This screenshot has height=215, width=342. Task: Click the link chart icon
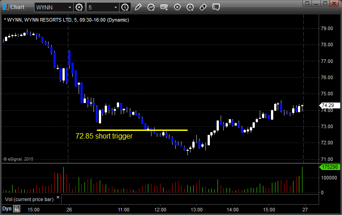click(203, 7)
